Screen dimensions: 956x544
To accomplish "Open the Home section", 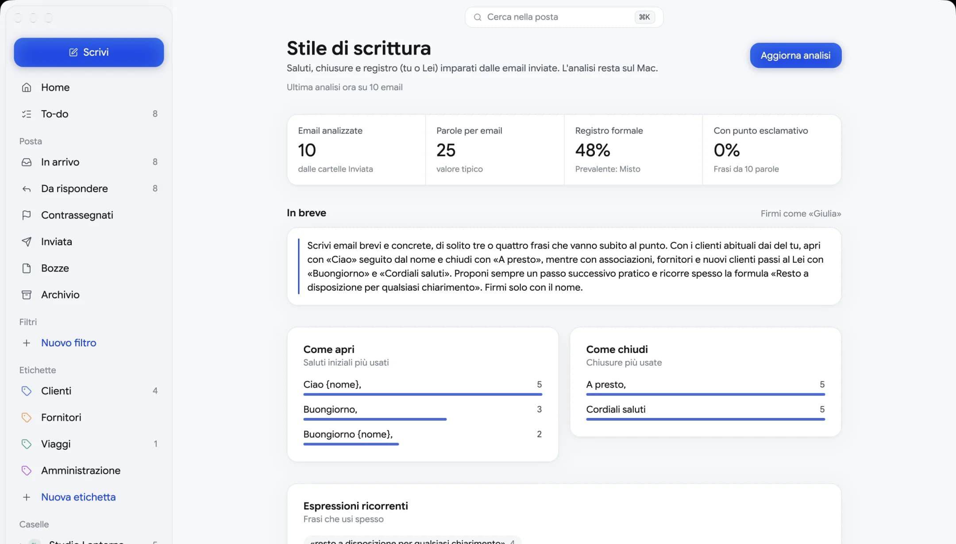I will [89, 88].
